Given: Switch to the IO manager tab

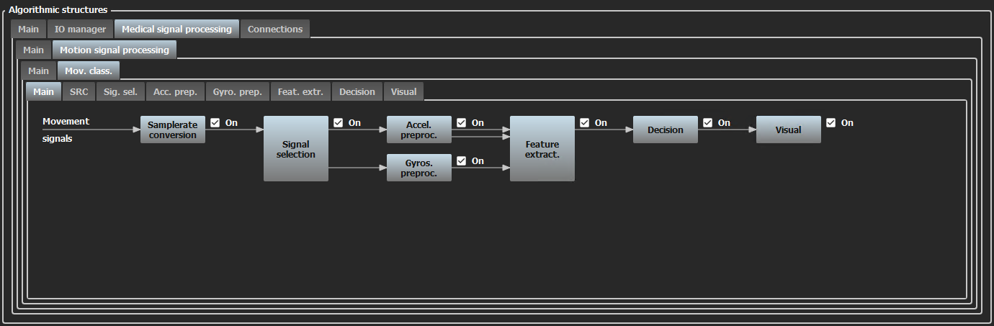Looking at the screenshot, I should pyautogui.click(x=80, y=30).
